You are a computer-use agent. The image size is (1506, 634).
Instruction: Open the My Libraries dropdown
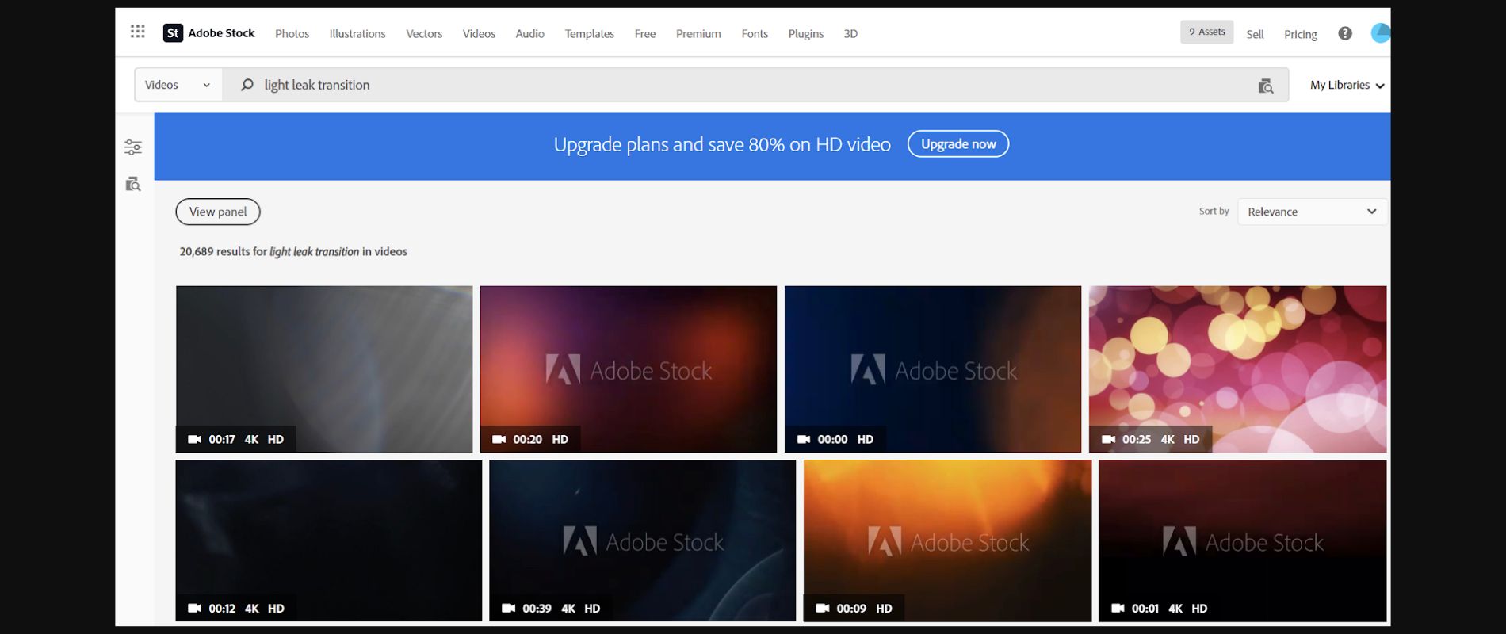point(1346,85)
